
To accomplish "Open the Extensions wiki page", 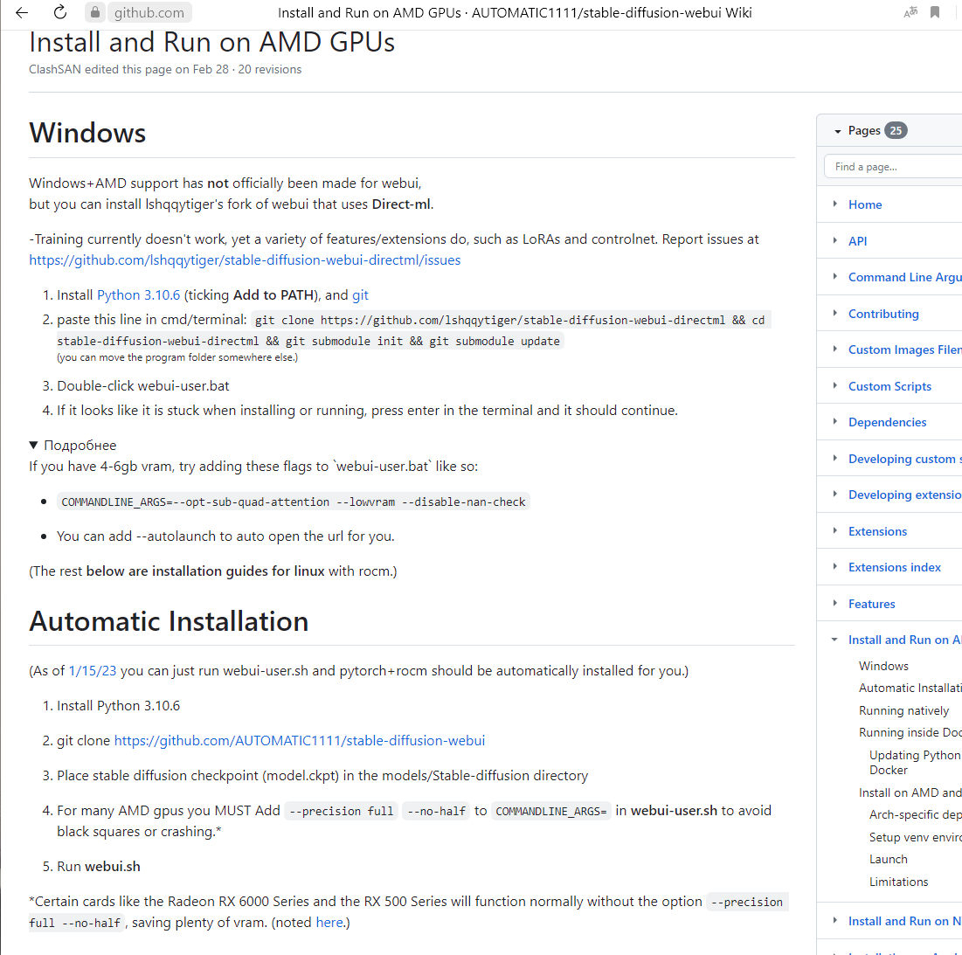I will pyautogui.click(x=877, y=532).
